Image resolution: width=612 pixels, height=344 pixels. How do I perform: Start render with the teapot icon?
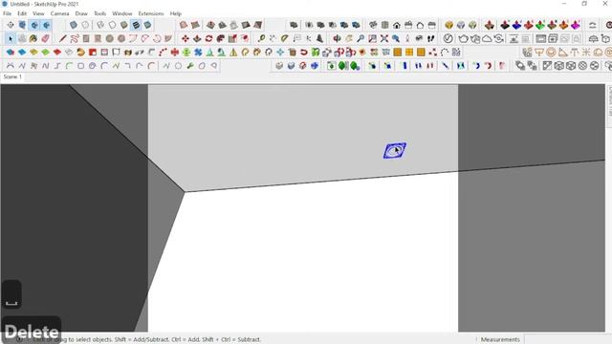click(x=463, y=38)
